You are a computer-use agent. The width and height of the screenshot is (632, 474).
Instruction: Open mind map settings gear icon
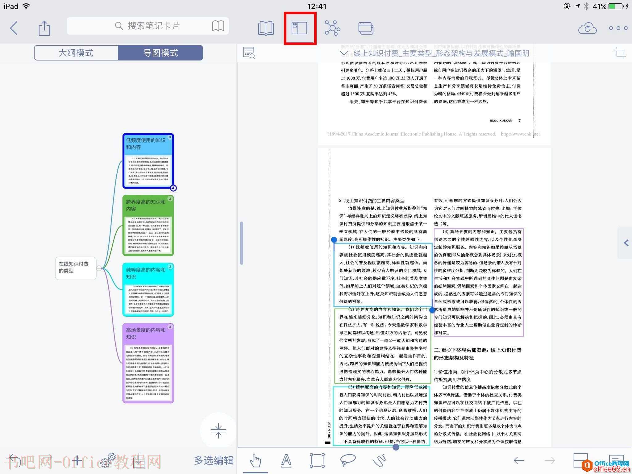click(x=108, y=460)
